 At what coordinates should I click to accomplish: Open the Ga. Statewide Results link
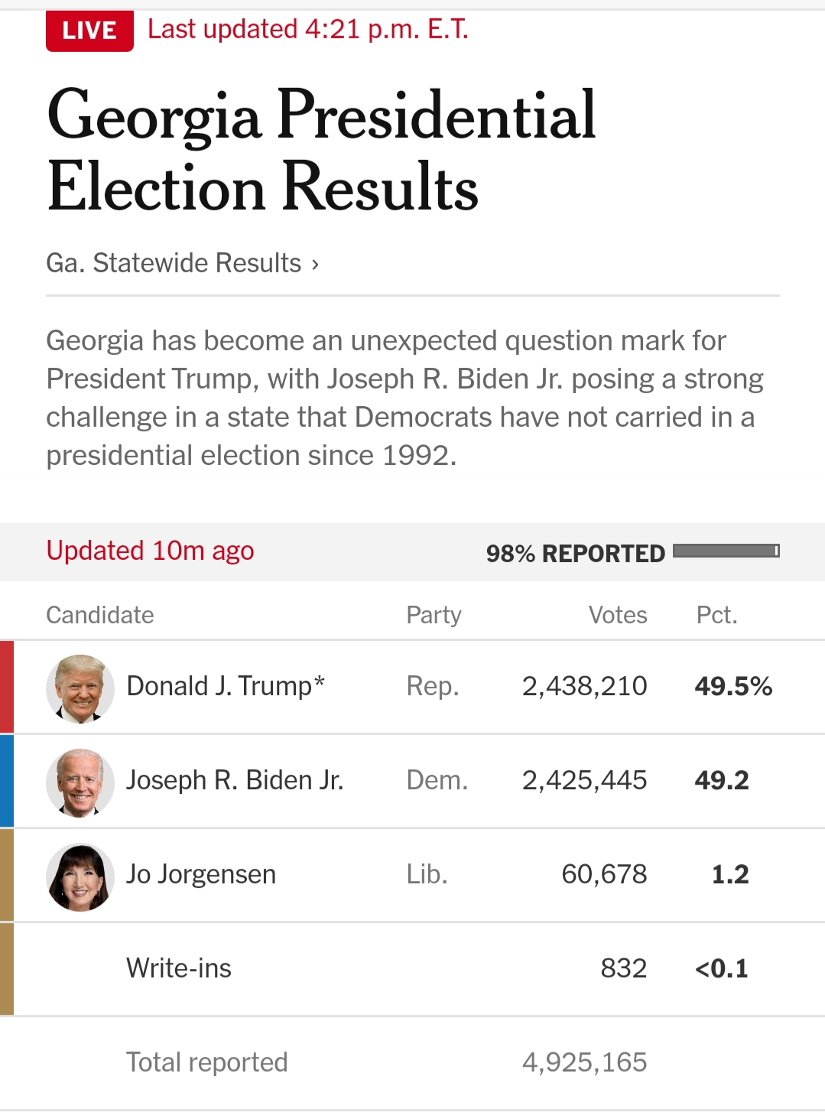[174, 263]
